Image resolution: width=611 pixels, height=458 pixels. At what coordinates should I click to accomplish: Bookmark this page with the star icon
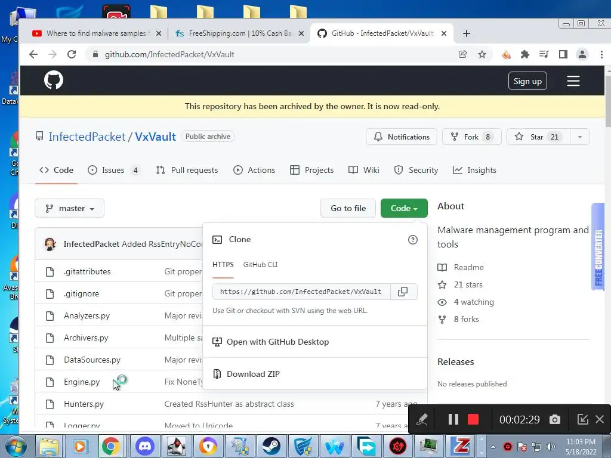click(x=482, y=54)
